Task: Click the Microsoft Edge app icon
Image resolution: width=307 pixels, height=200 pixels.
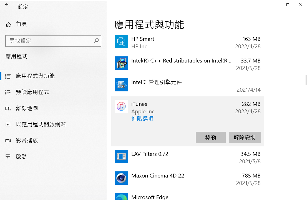Action: click(121, 197)
